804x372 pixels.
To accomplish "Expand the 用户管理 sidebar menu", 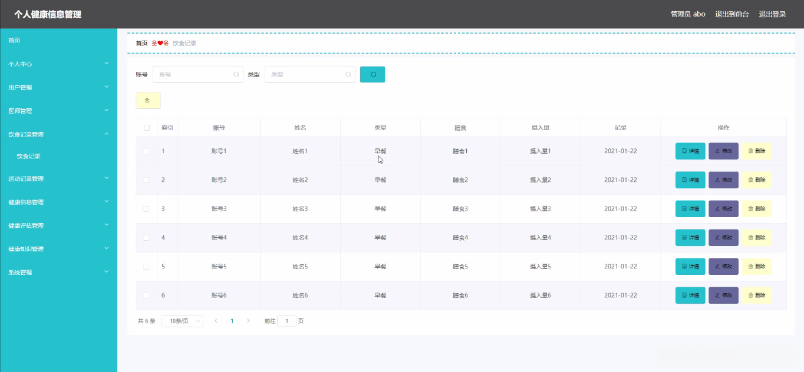I will coord(58,87).
